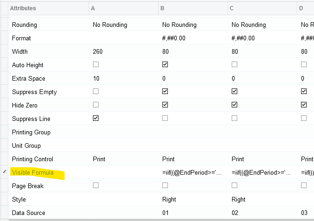
Task: Edit Extra Space value in column C
Action: pyautogui.click(x=262, y=78)
